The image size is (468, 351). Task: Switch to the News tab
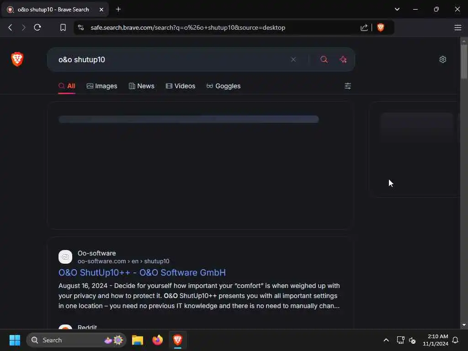click(x=142, y=86)
